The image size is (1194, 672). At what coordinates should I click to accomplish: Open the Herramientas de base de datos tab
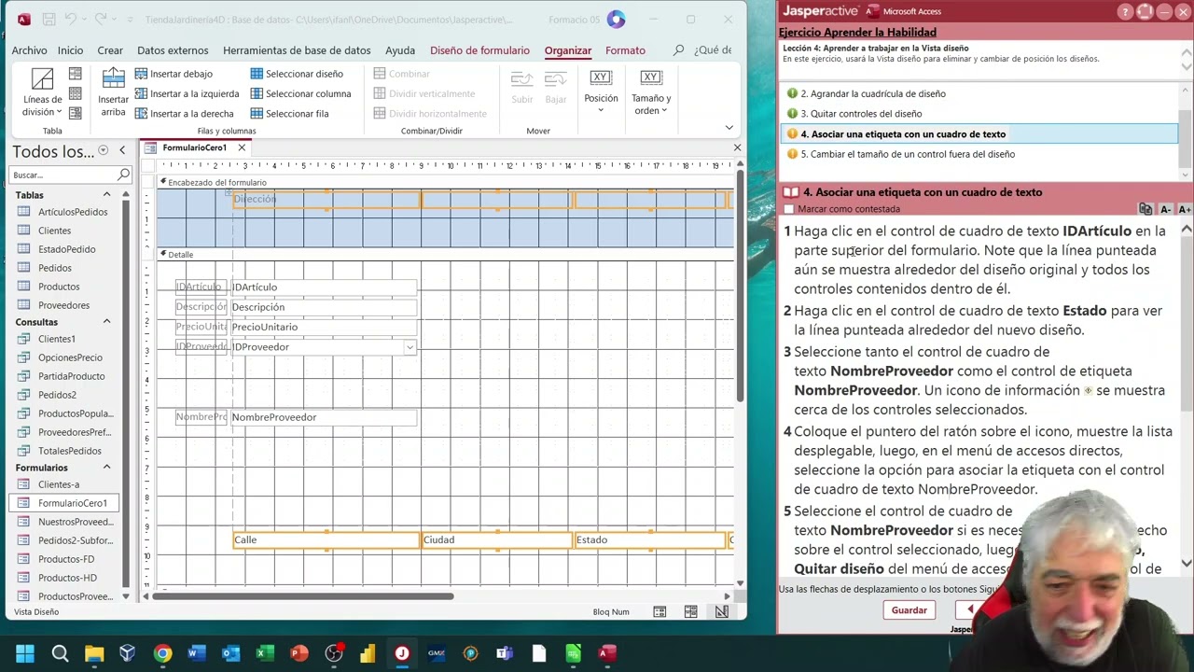tap(297, 50)
